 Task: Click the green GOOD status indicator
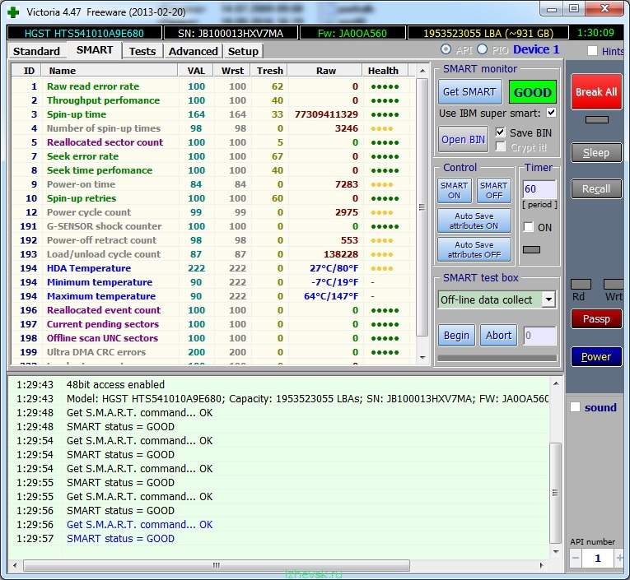(x=532, y=92)
